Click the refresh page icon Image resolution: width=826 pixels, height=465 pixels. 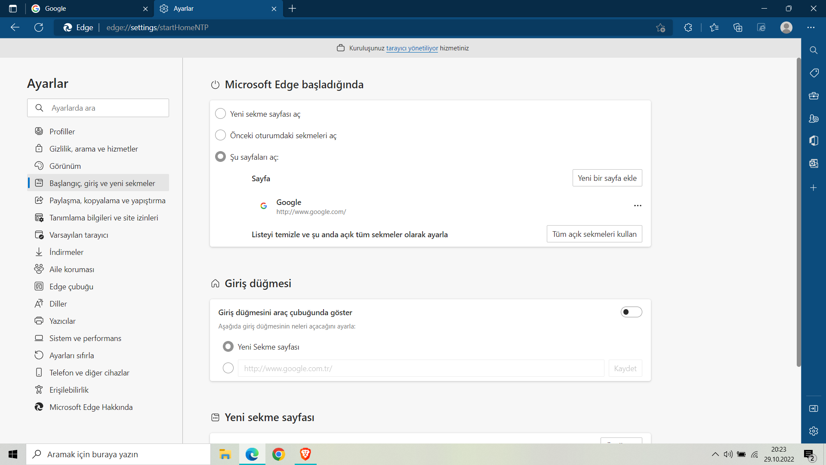tap(39, 28)
